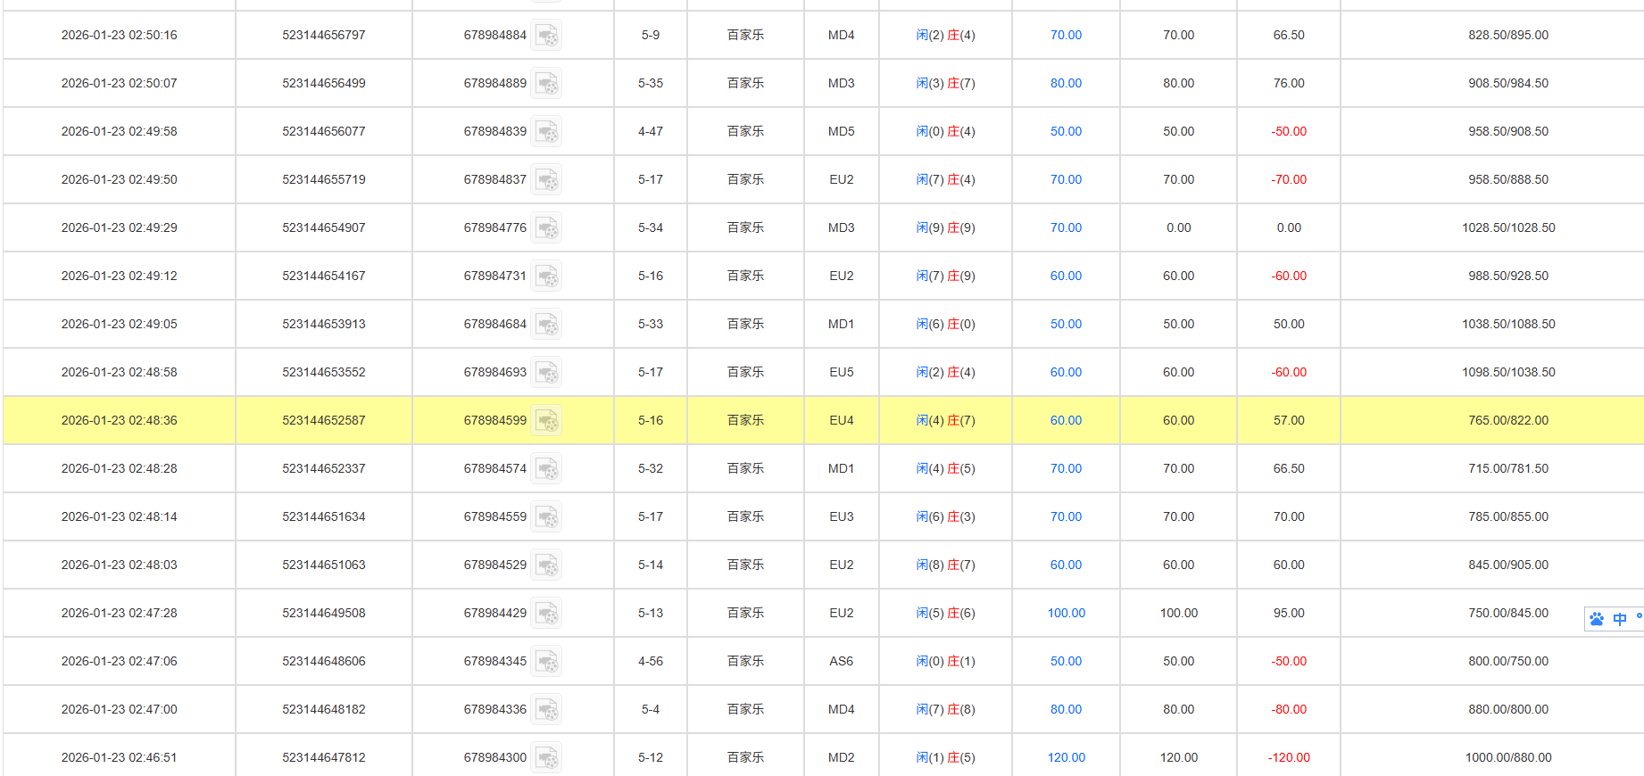Open video replay icon for round 678984884
This screenshot has height=776, width=1644.
(x=546, y=36)
